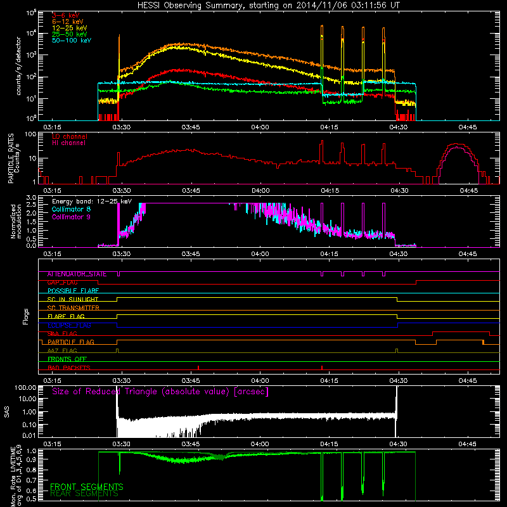This screenshot has height=507, width=507.
Task: Click the GAP_FLAG label
Action: [62, 283]
